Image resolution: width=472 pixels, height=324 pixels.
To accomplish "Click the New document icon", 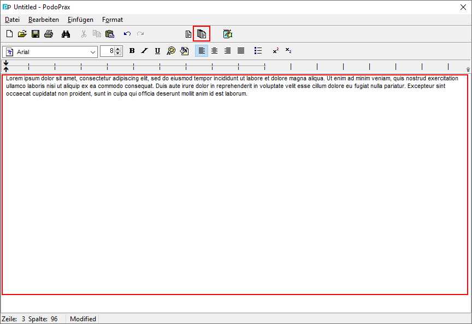I will [9, 34].
